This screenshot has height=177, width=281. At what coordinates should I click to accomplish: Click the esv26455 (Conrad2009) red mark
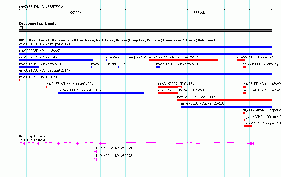click(x=244, y=87)
